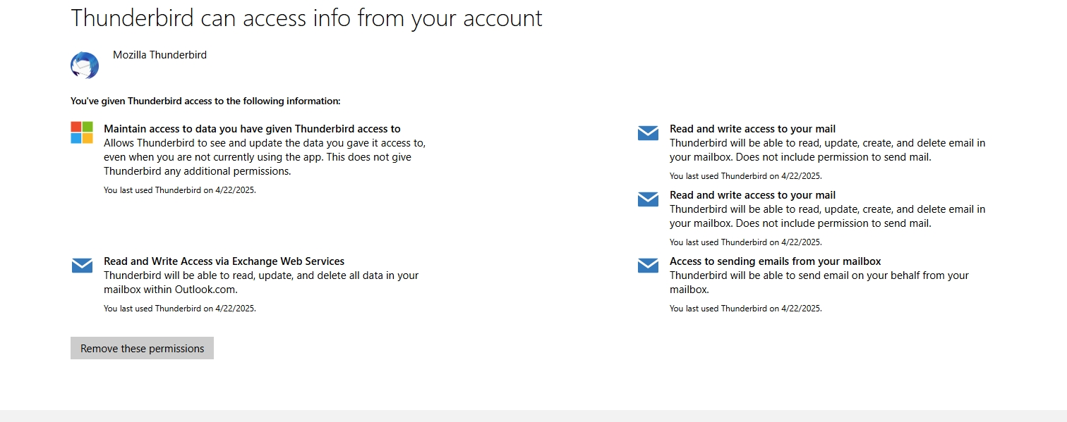Click the 'Maintain access to data' permission title
This screenshot has width=1067, height=422.
point(252,129)
